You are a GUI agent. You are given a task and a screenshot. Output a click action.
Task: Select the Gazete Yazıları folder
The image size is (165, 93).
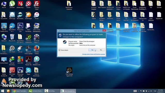pyautogui.click(x=118, y=16)
